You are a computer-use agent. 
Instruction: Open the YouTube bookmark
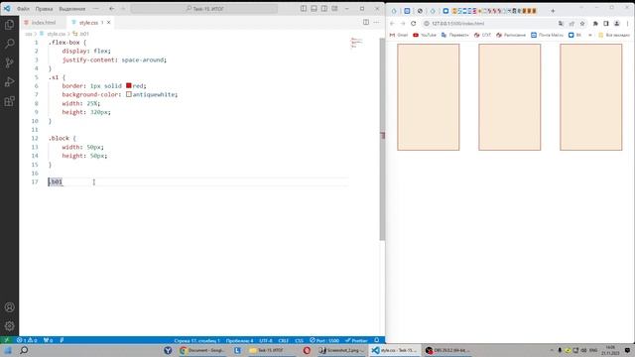pos(425,36)
